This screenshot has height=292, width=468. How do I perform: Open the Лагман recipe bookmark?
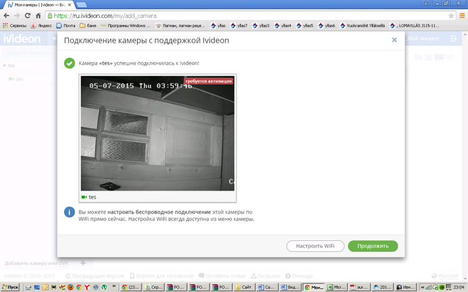point(180,26)
